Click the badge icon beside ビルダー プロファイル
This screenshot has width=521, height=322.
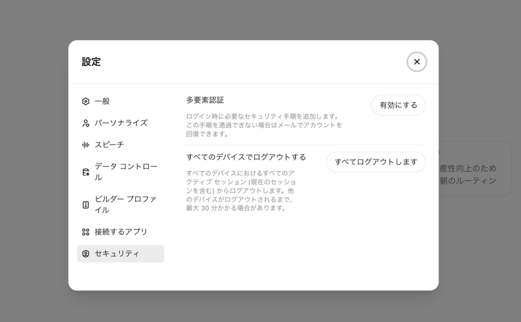point(85,204)
